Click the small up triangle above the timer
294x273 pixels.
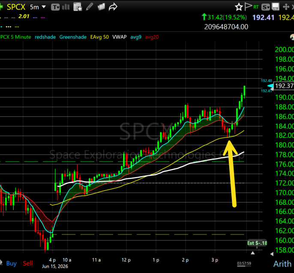point(253,253)
